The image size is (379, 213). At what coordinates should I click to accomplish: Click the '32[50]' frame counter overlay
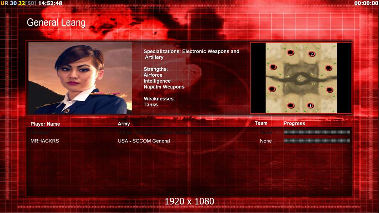point(27,3)
